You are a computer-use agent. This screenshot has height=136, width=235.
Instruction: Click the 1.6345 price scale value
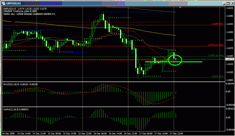tap(230, 24)
